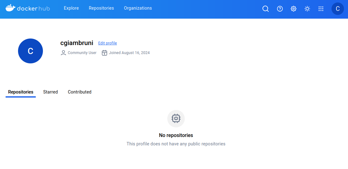Open the account avatar menu in header

click(338, 9)
